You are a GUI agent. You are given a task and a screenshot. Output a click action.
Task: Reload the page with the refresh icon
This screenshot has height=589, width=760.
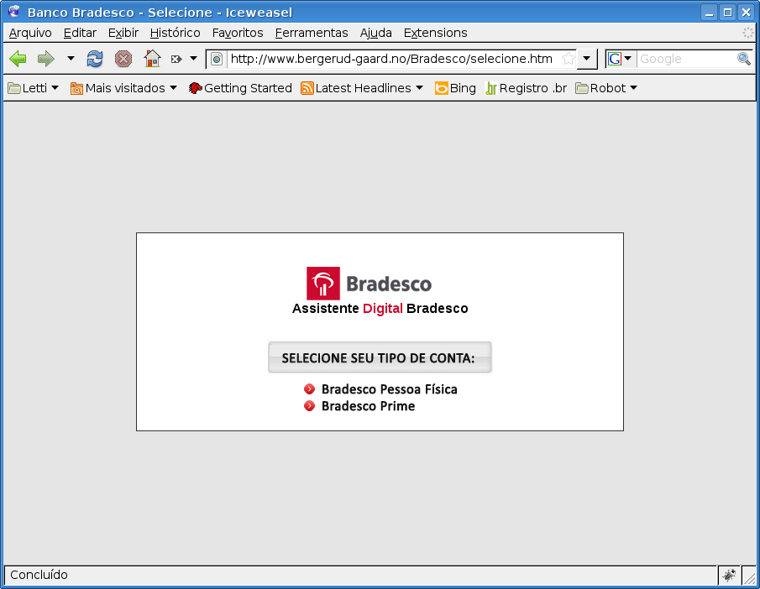point(95,59)
